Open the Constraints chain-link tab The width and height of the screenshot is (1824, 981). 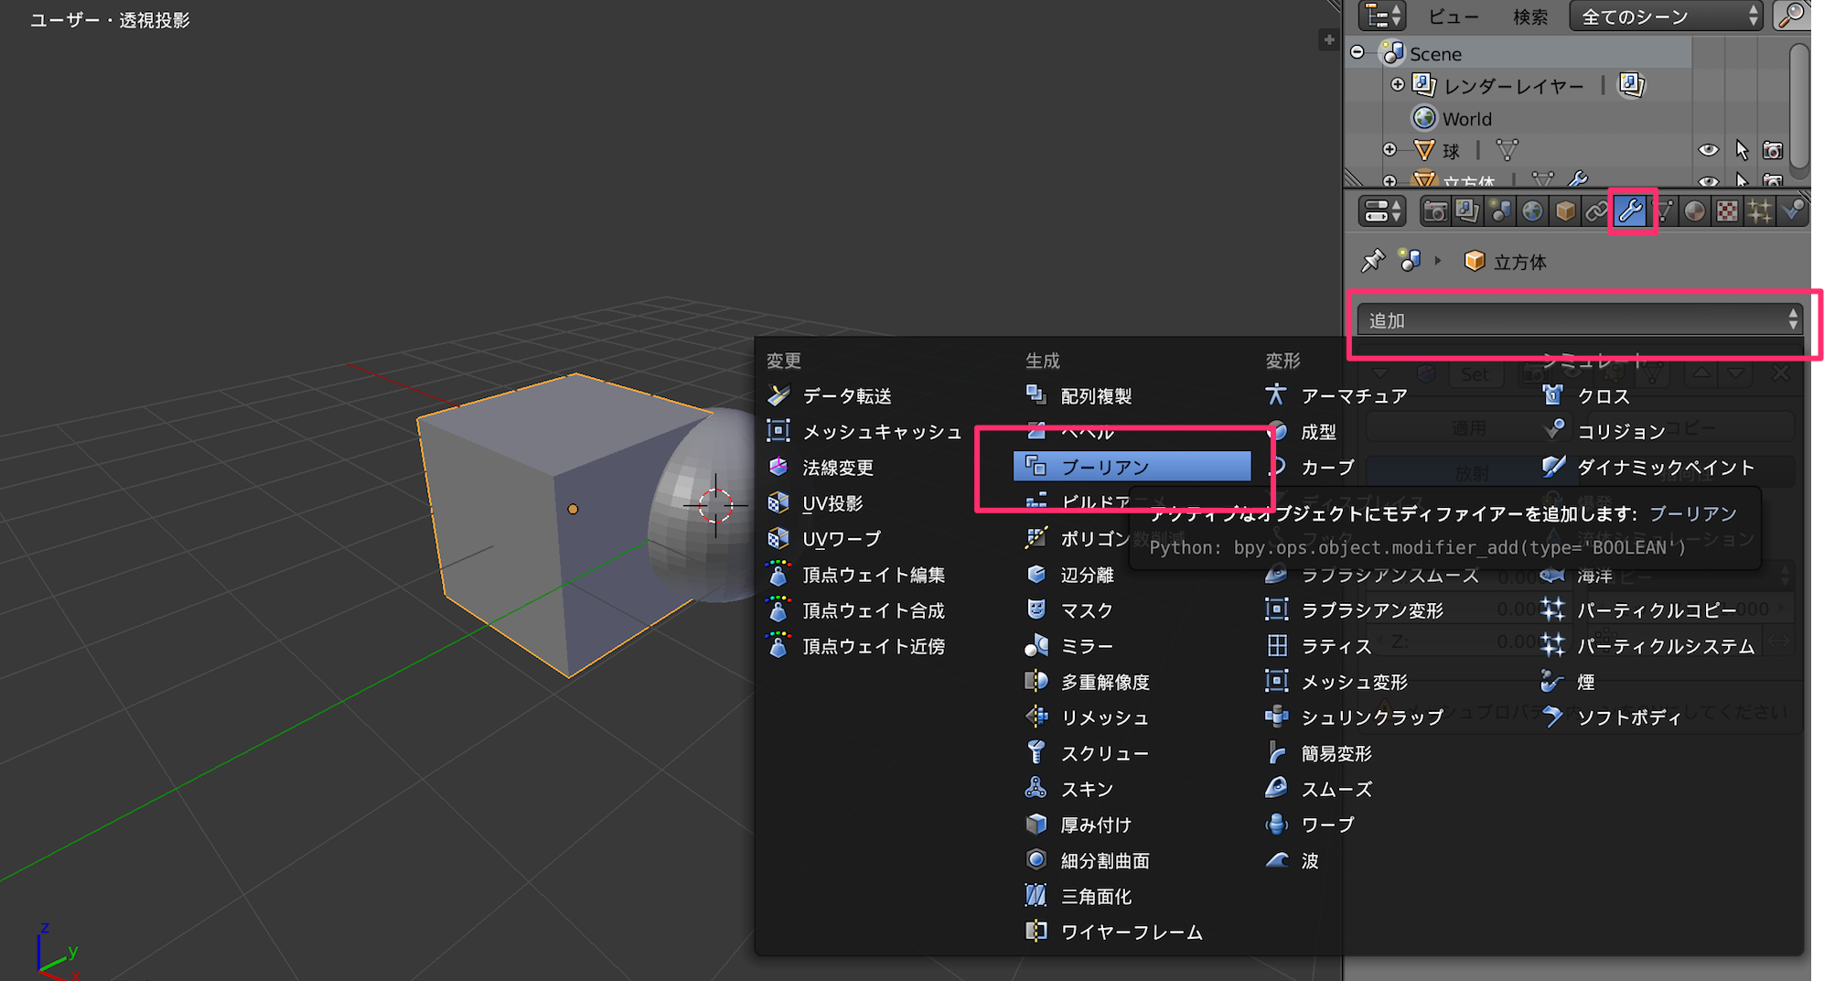click(1597, 211)
